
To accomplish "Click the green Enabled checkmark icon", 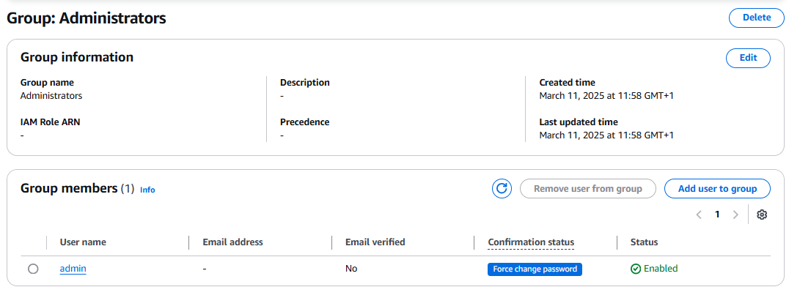I will pos(636,269).
